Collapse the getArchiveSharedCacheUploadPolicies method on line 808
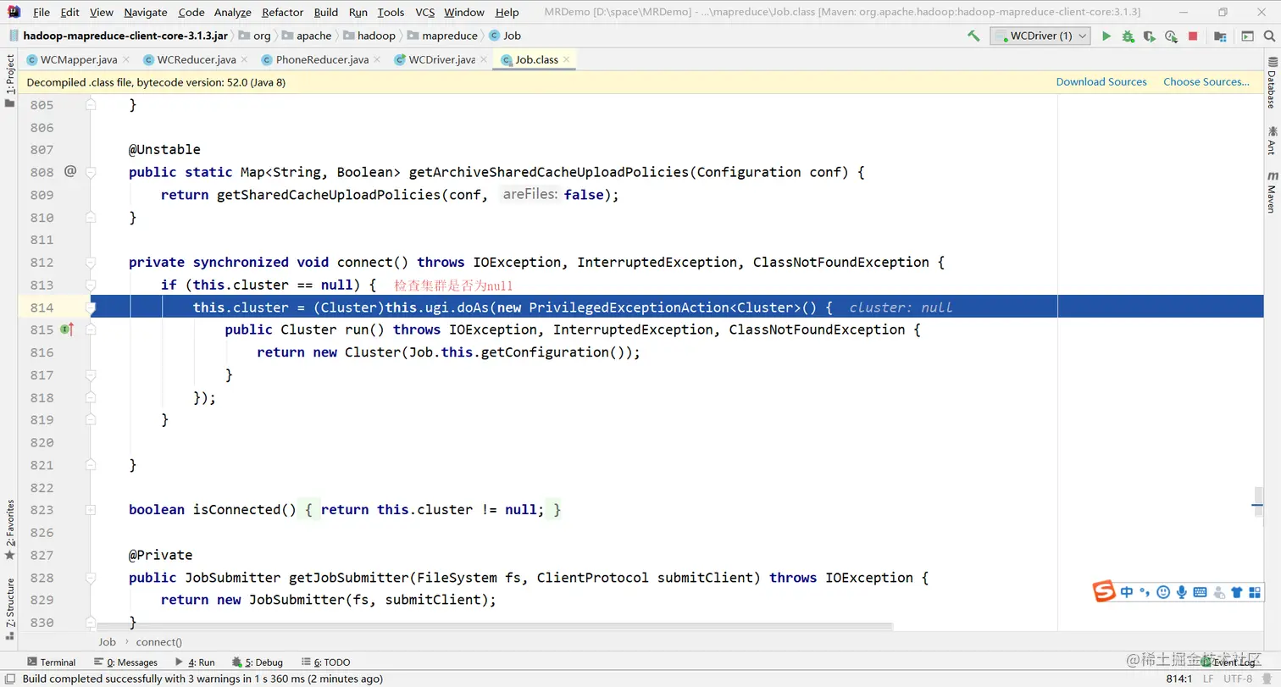Screen dimensions: 1281x687 coord(91,172)
